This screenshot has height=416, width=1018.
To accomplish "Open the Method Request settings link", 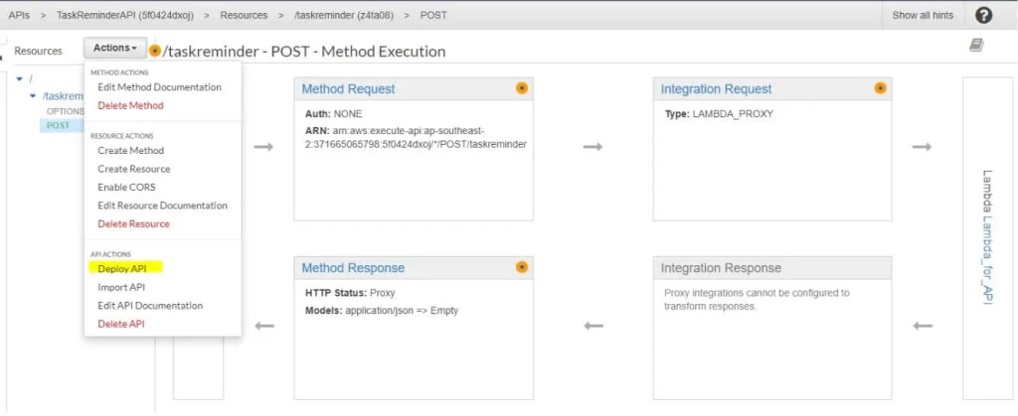I will [348, 89].
